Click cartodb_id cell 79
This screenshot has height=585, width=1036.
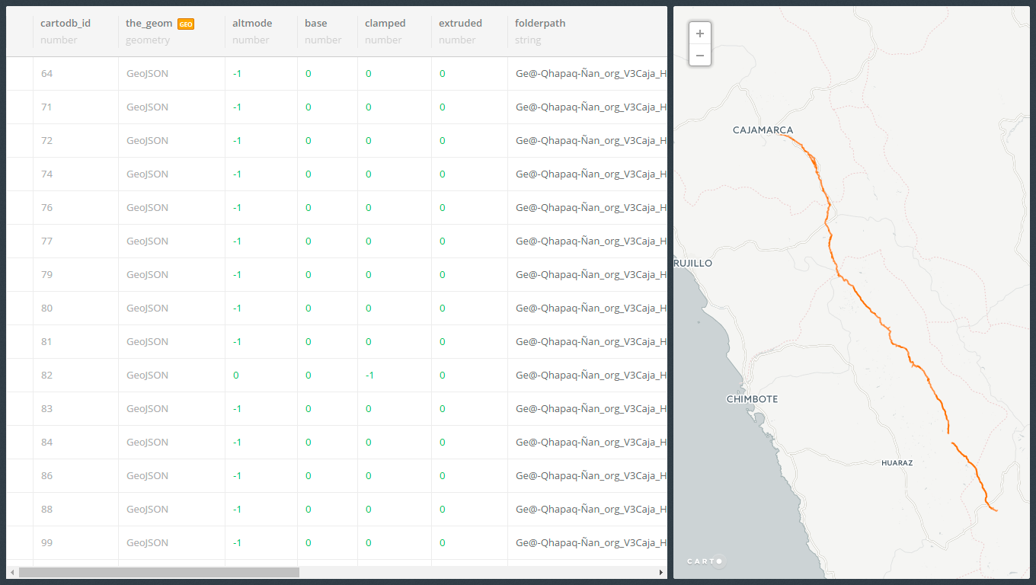tap(46, 275)
